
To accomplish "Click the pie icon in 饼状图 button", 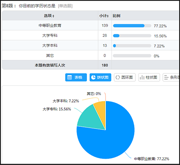I will 93,77.
